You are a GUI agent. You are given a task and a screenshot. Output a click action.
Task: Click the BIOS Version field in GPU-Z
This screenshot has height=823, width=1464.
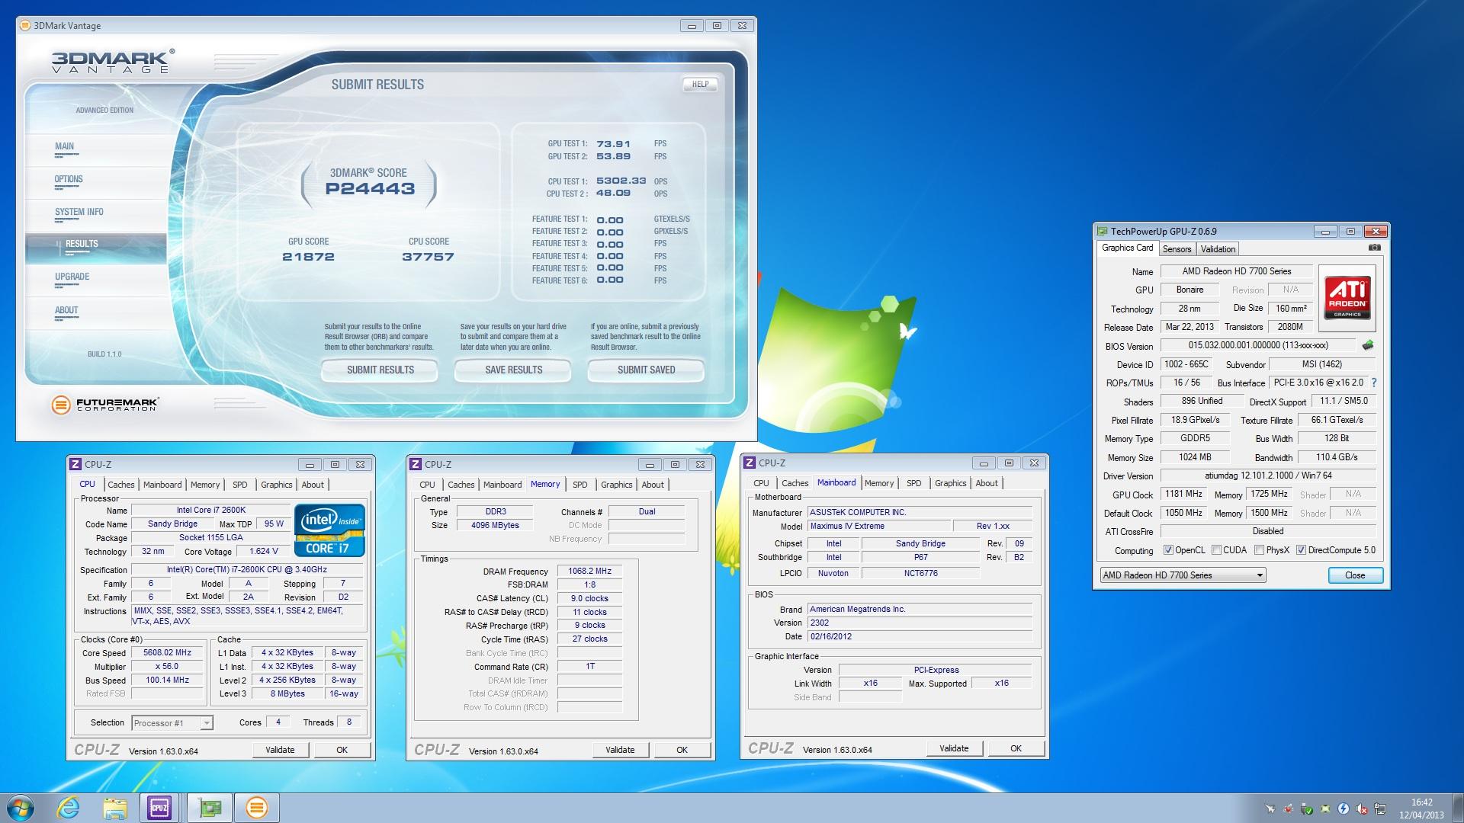coord(1258,345)
